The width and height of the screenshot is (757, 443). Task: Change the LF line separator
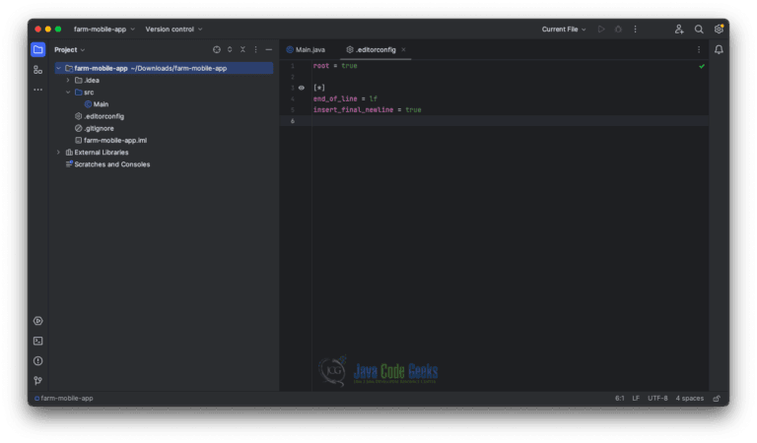tap(636, 399)
